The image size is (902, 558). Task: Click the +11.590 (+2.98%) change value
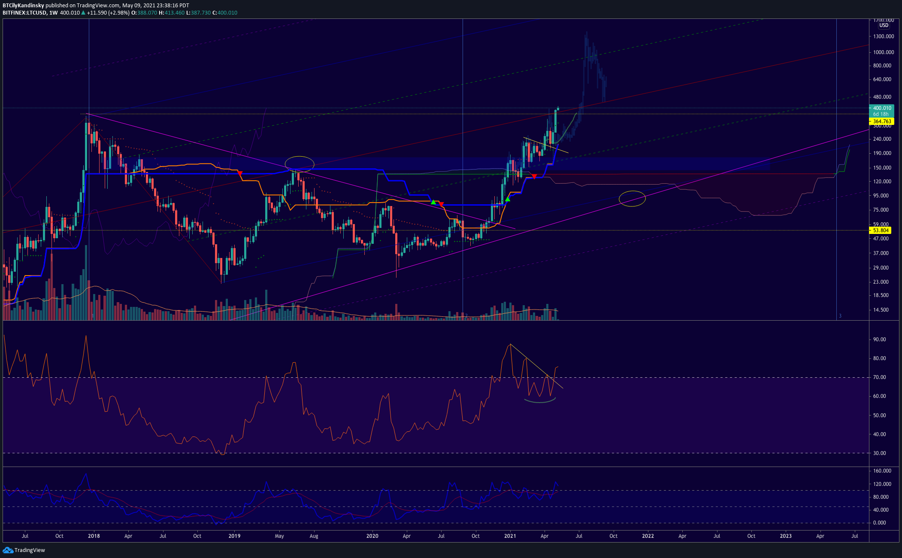[x=108, y=13]
